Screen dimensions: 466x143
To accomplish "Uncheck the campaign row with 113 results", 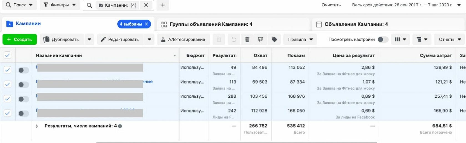I will coord(7,84).
